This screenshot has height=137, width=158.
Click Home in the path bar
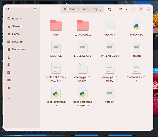tap(69, 9)
